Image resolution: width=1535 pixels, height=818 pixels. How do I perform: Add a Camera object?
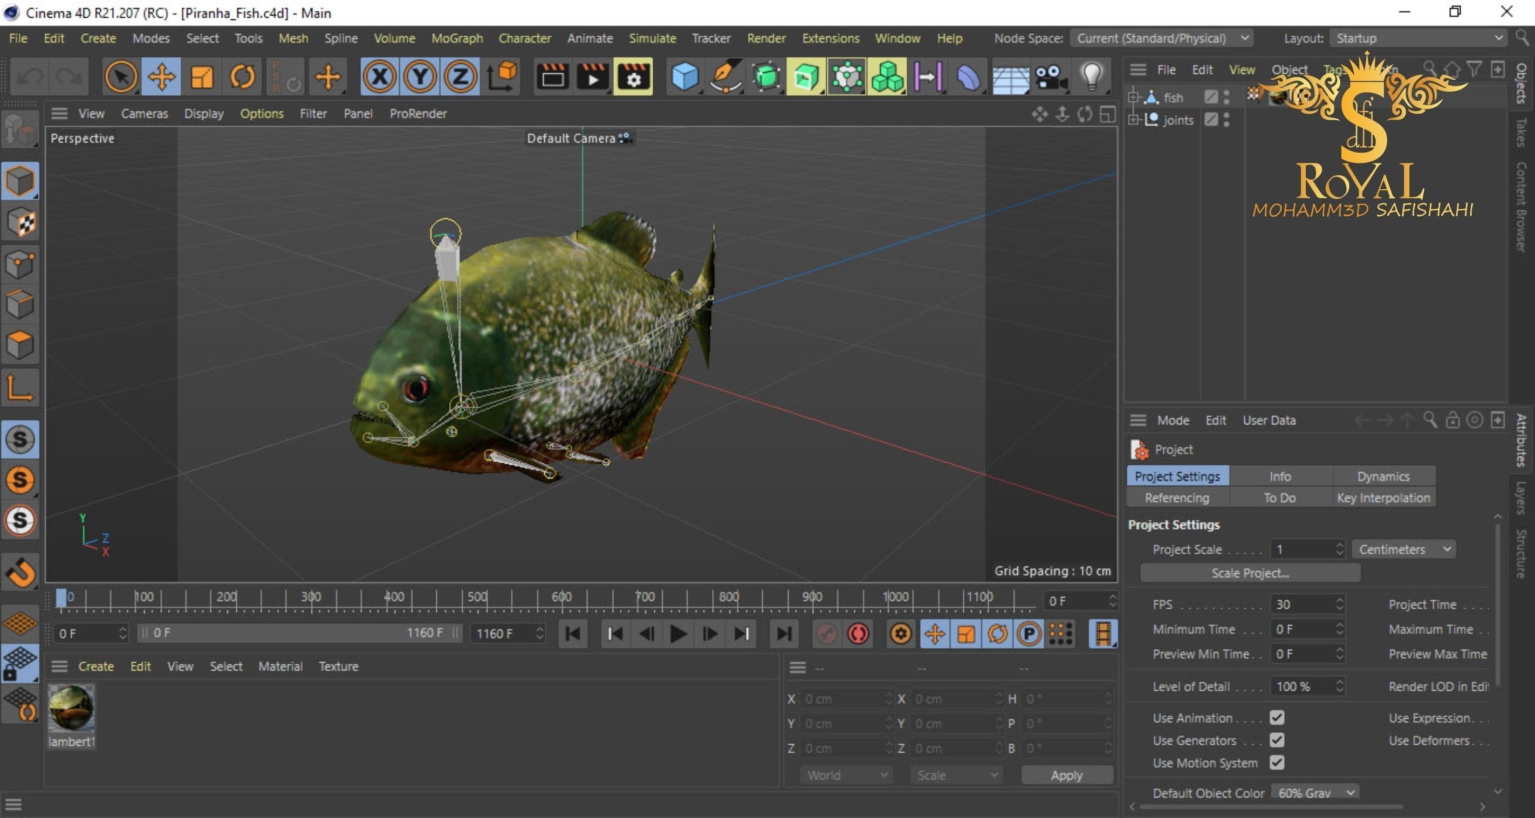click(x=1051, y=77)
